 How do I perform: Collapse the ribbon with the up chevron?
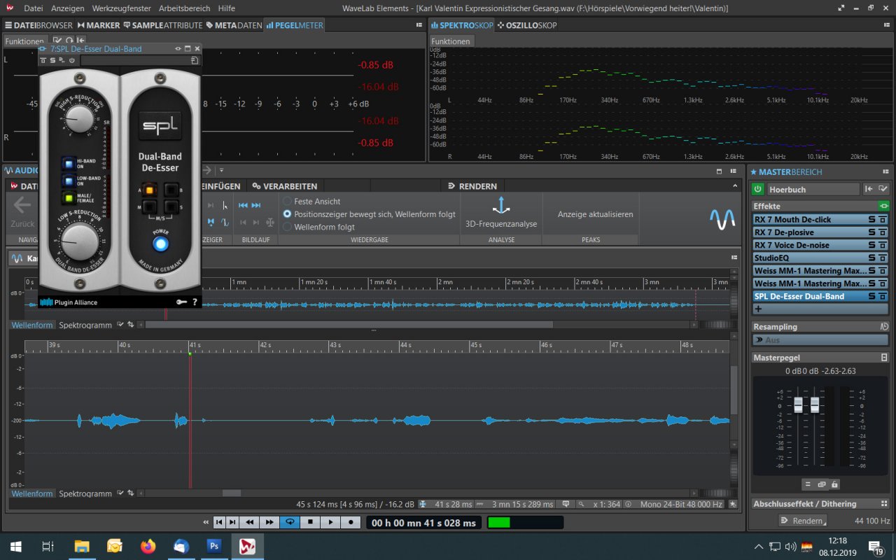click(x=735, y=186)
